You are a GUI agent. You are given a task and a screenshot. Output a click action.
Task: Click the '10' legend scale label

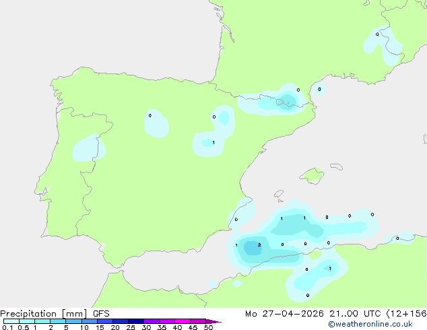pos(84,327)
